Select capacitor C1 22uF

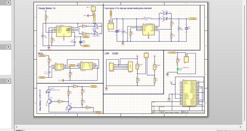(x=179, y=29)
